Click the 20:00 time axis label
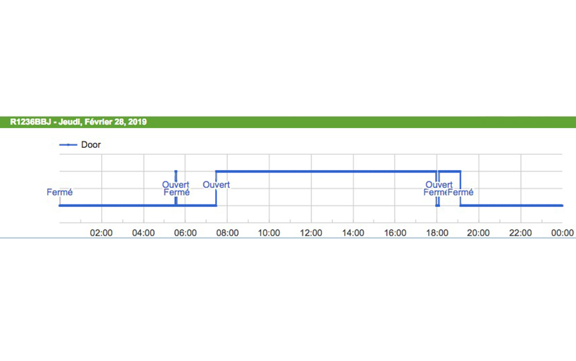Viewport: 576px width, 361px height. coord(479,233)
